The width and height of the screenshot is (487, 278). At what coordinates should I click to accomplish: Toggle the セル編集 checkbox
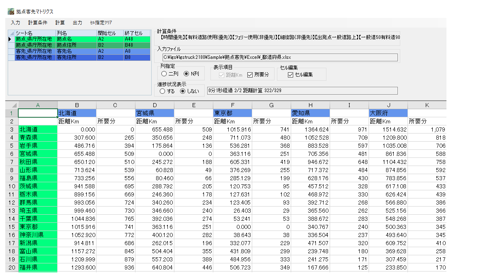(x=290, y=75)
